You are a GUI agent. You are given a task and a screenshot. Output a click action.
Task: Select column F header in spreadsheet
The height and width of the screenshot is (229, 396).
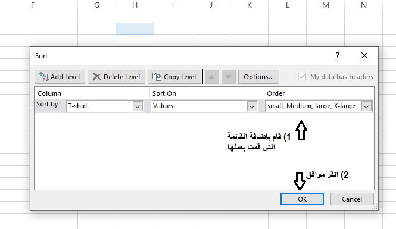click(39, 5)
